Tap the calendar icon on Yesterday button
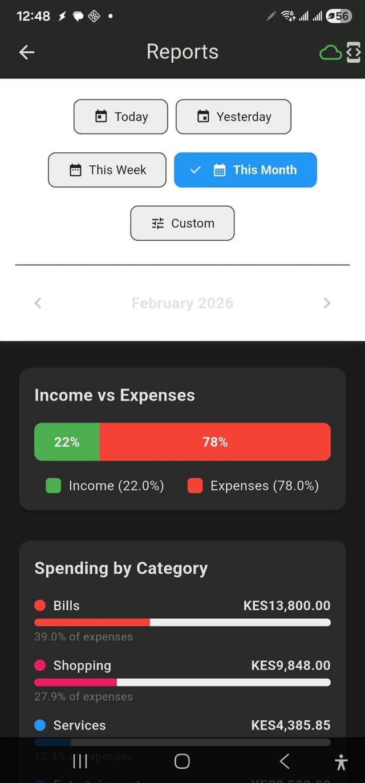The height and width of the screenshot is (783, 365). click(203, 116)
